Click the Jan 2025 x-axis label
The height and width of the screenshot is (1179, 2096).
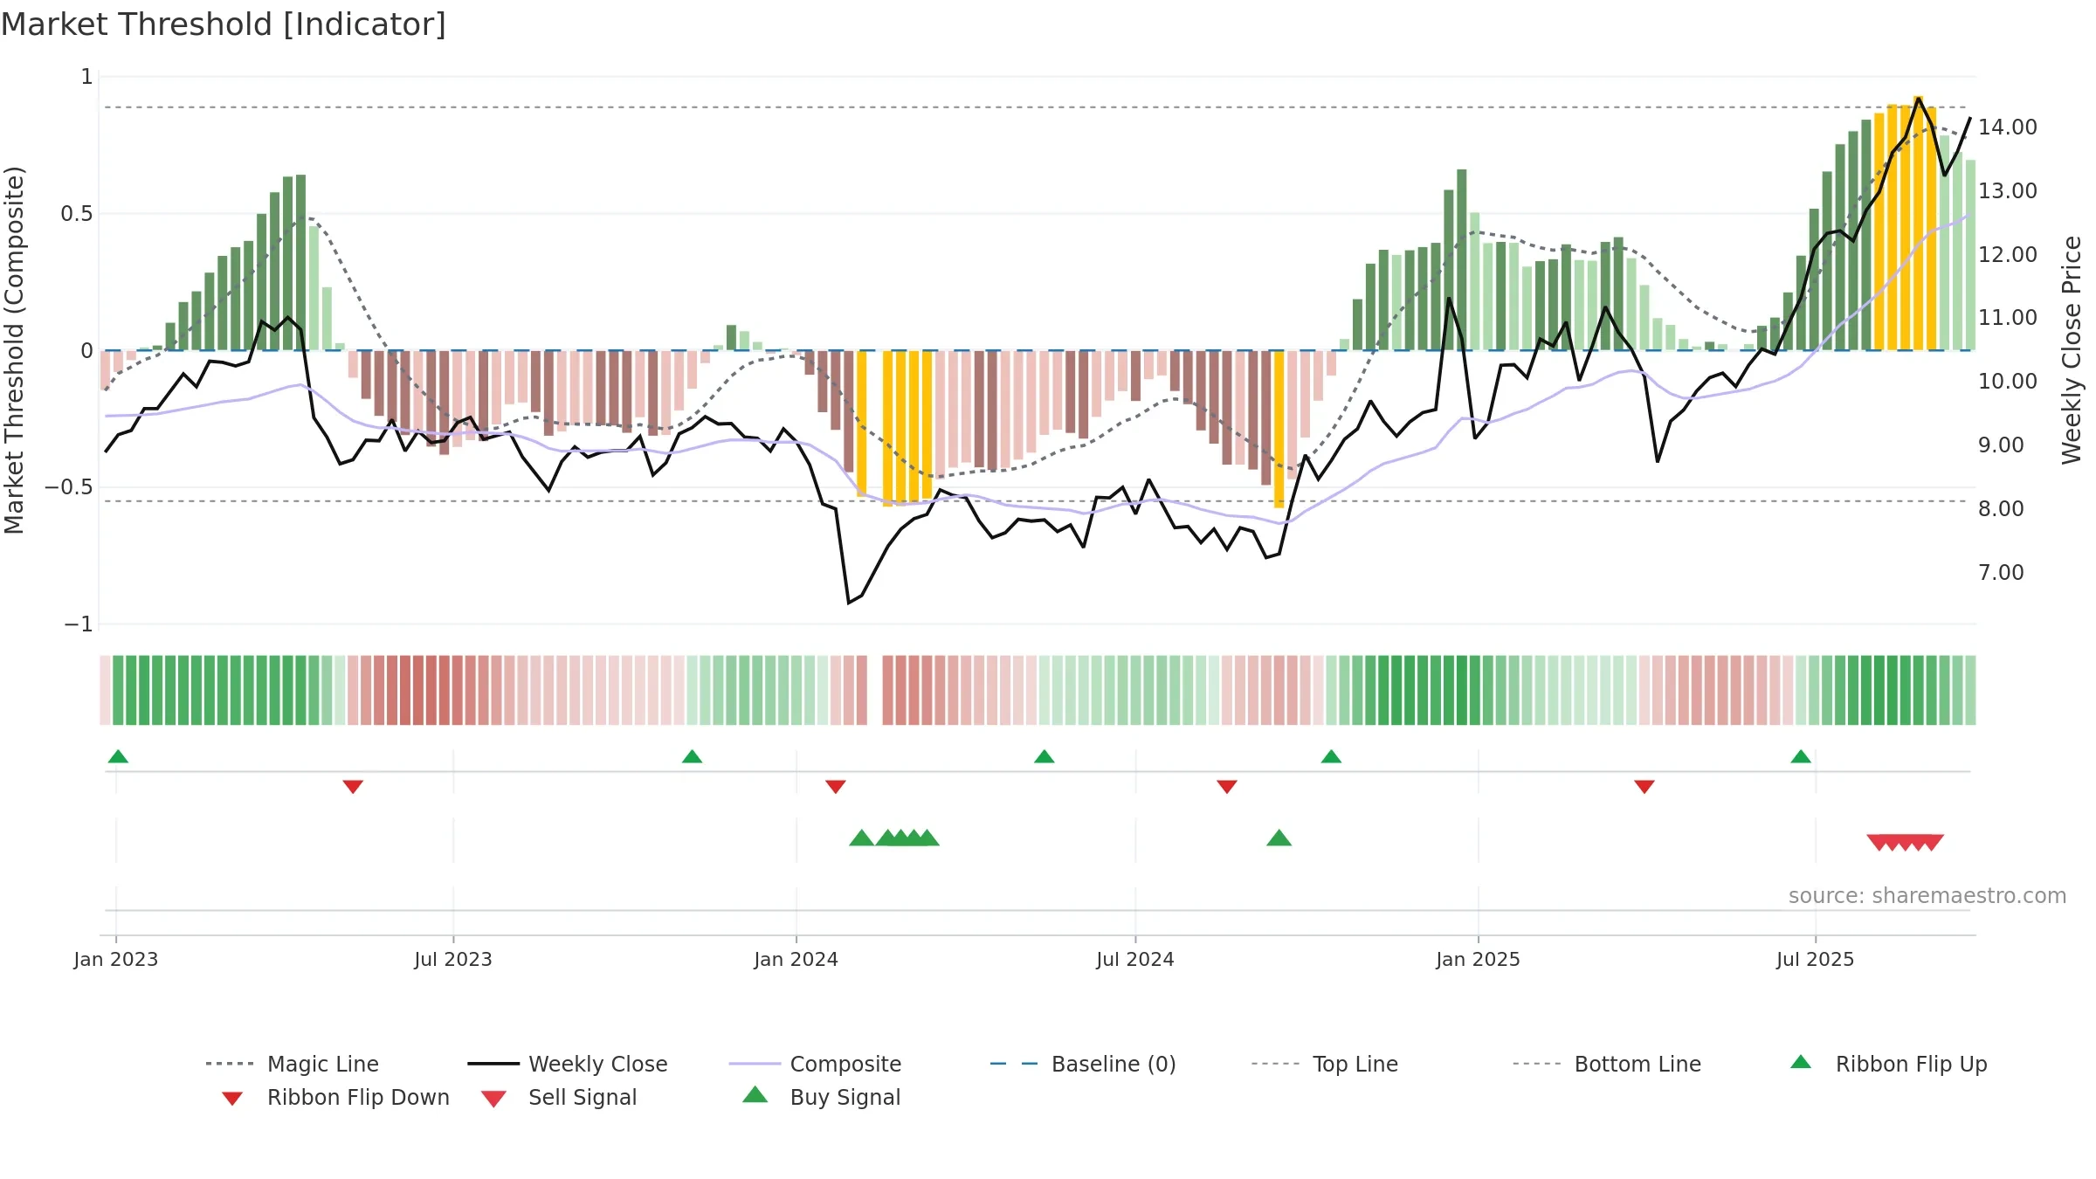click(1479, 959)
